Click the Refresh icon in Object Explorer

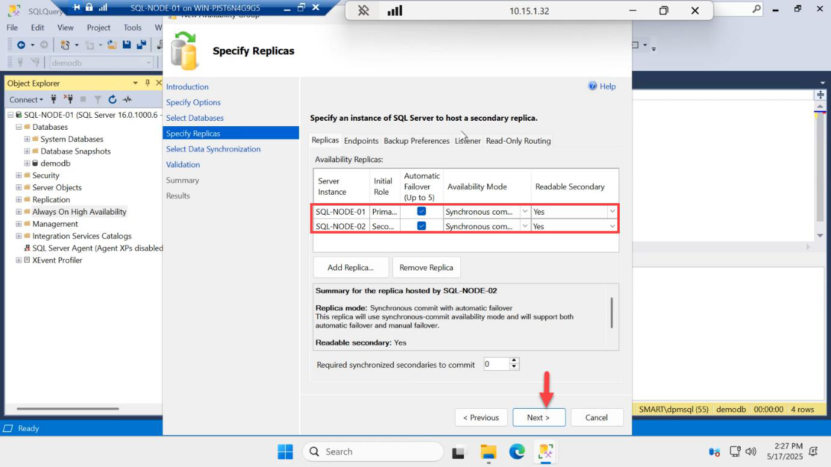point(113,99)
